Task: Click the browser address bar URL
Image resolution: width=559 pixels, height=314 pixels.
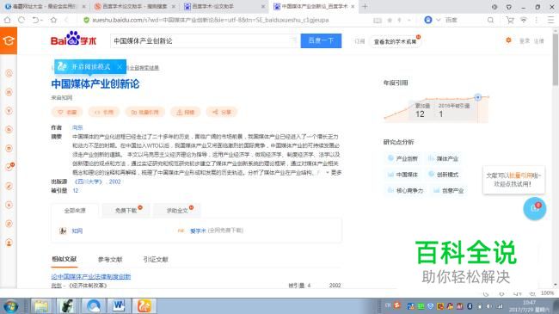Action: (211, 21)
